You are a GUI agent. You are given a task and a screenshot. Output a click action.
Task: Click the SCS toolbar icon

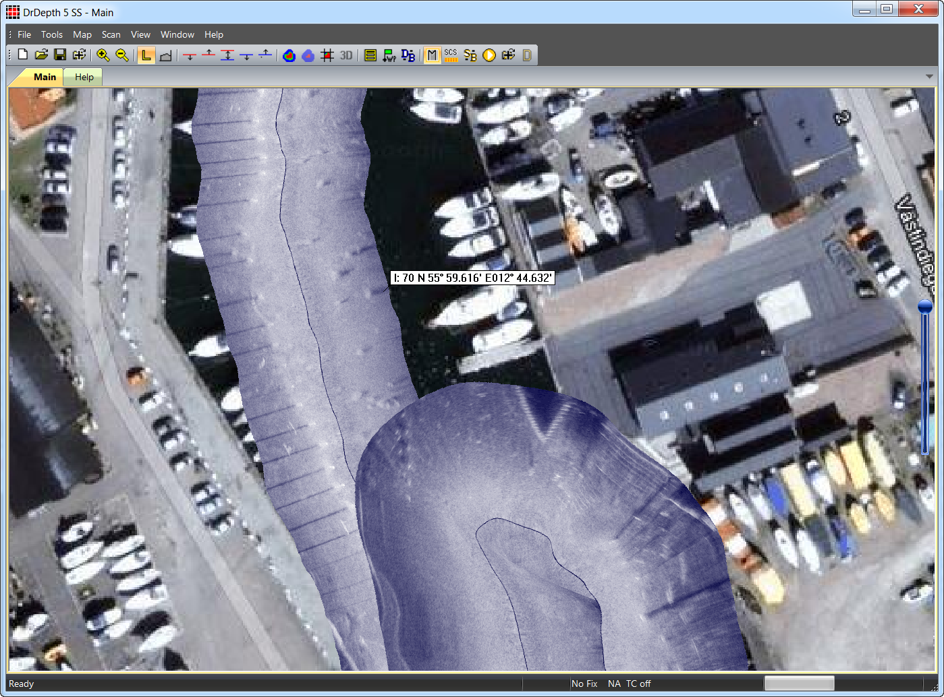click(451, 55)
